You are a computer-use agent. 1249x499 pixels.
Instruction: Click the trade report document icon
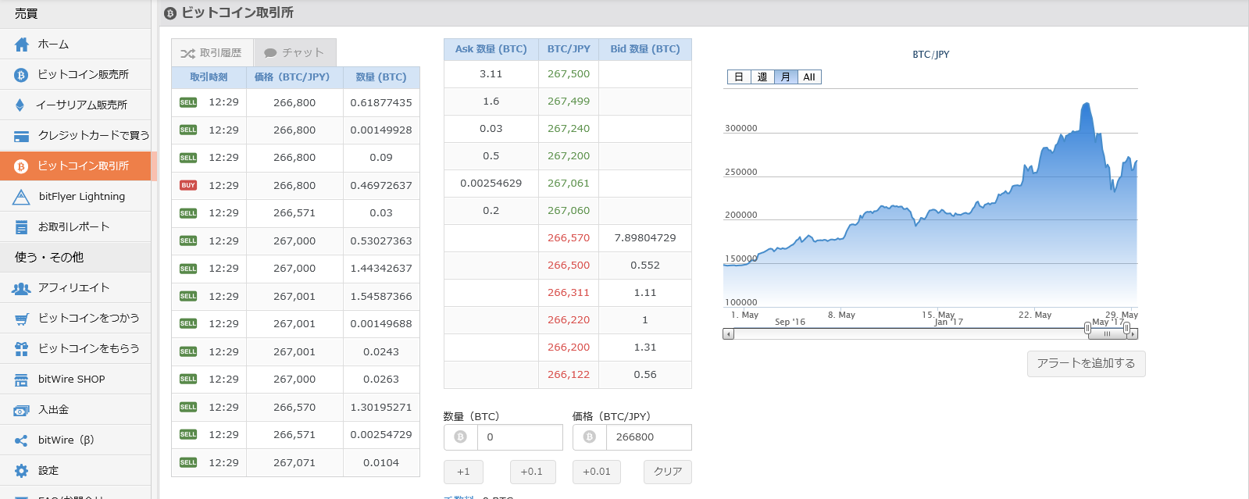click(x=21, y=227)
